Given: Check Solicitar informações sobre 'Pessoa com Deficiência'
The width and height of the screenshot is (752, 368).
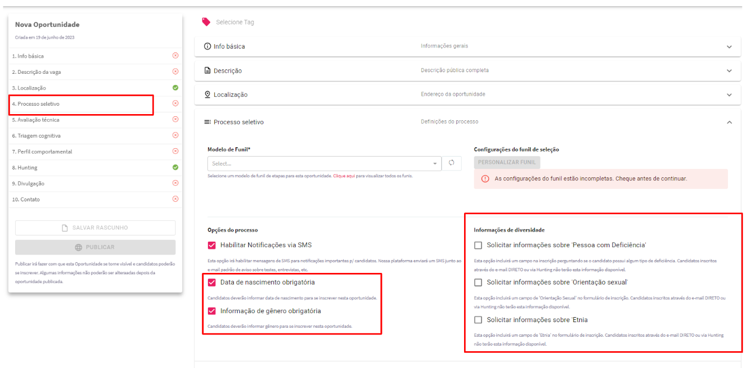Looking at the screenshot, I should (478, 245).
